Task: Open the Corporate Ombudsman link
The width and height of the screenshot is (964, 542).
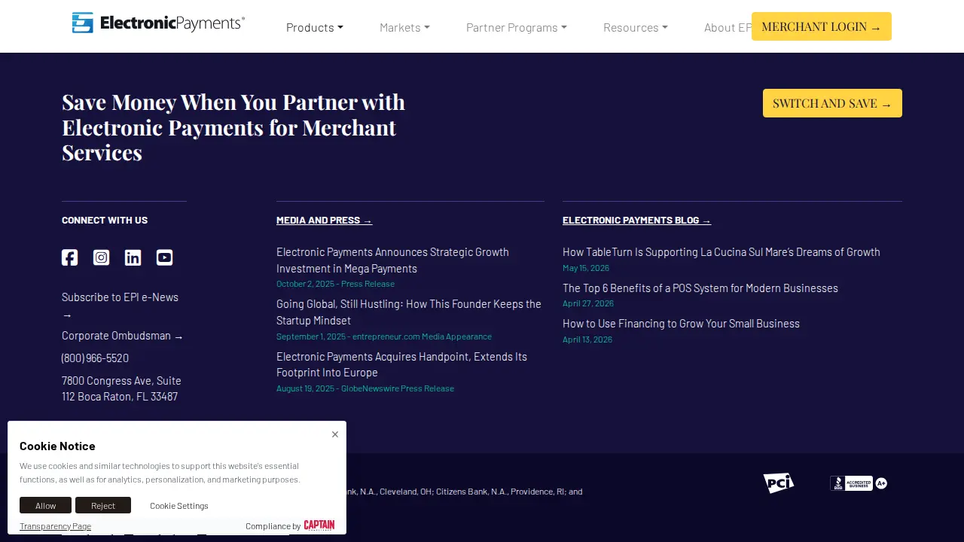Action: [x=123, y=336]
